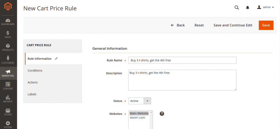Image resolution: width=280 pixels, height=129 pixels.
Task: Open the admin account dropdown arrow
Action: click(x=273, y=8)
